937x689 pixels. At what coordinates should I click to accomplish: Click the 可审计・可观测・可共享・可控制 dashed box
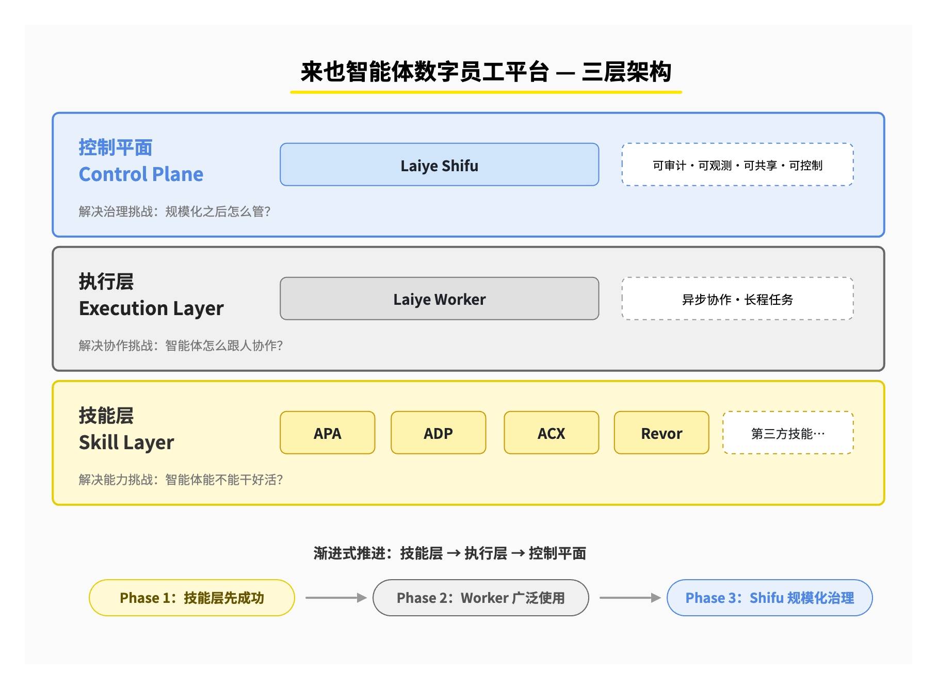(x=737, y=165)
